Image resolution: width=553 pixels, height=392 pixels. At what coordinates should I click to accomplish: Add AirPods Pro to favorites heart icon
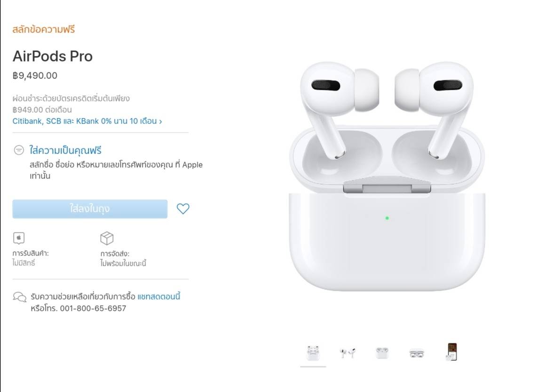(x=183, y=208)
